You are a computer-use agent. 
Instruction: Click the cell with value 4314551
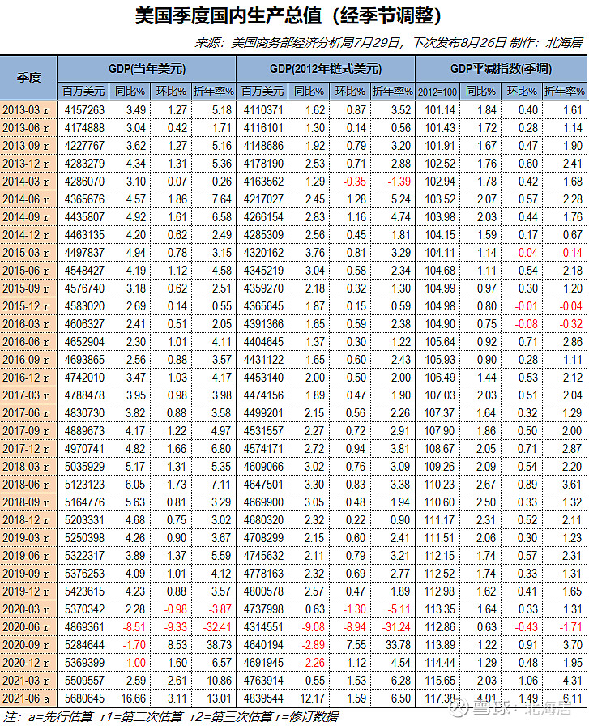pos(263,627)
